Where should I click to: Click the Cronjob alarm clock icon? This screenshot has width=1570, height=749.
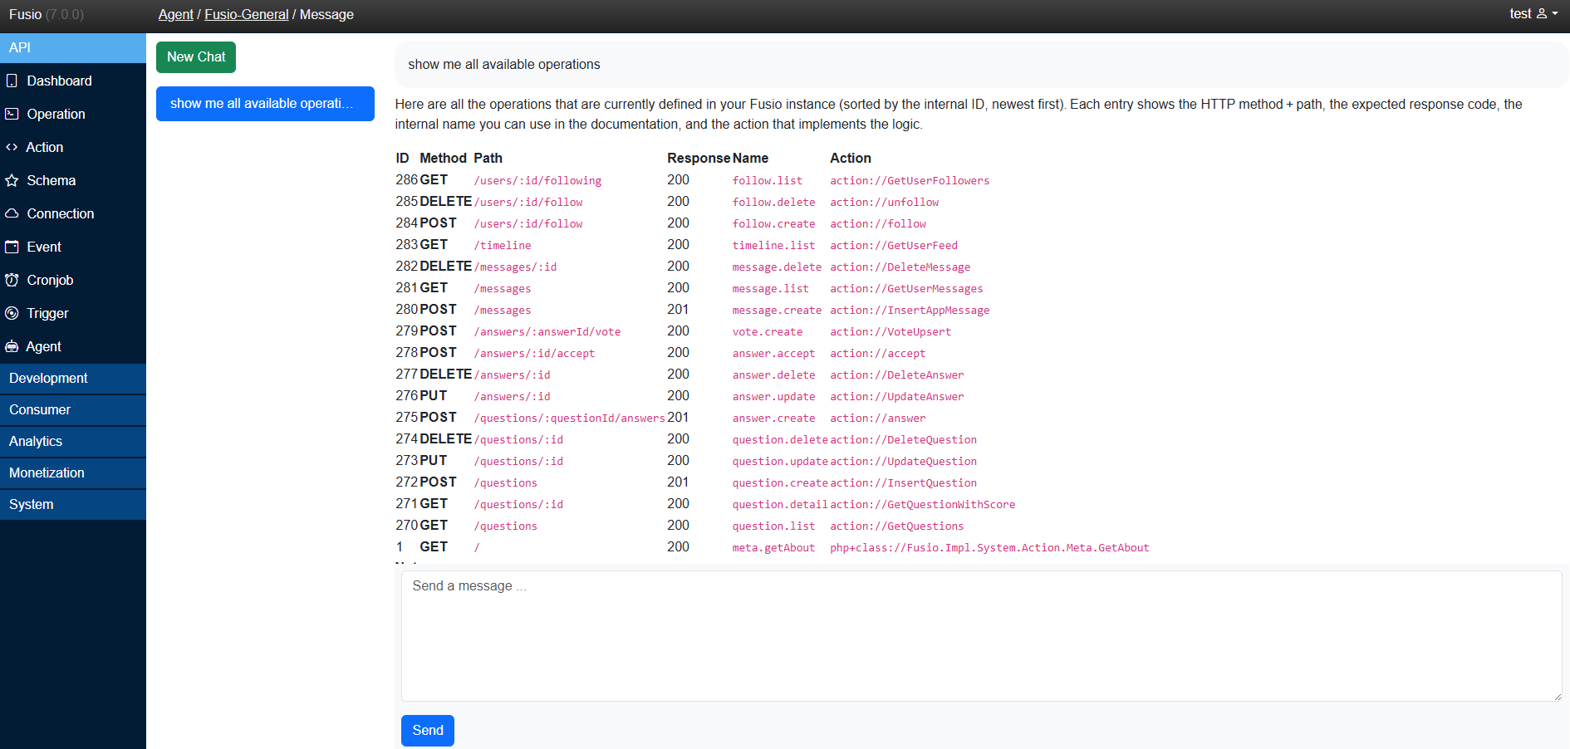click(x=12, y=280)
